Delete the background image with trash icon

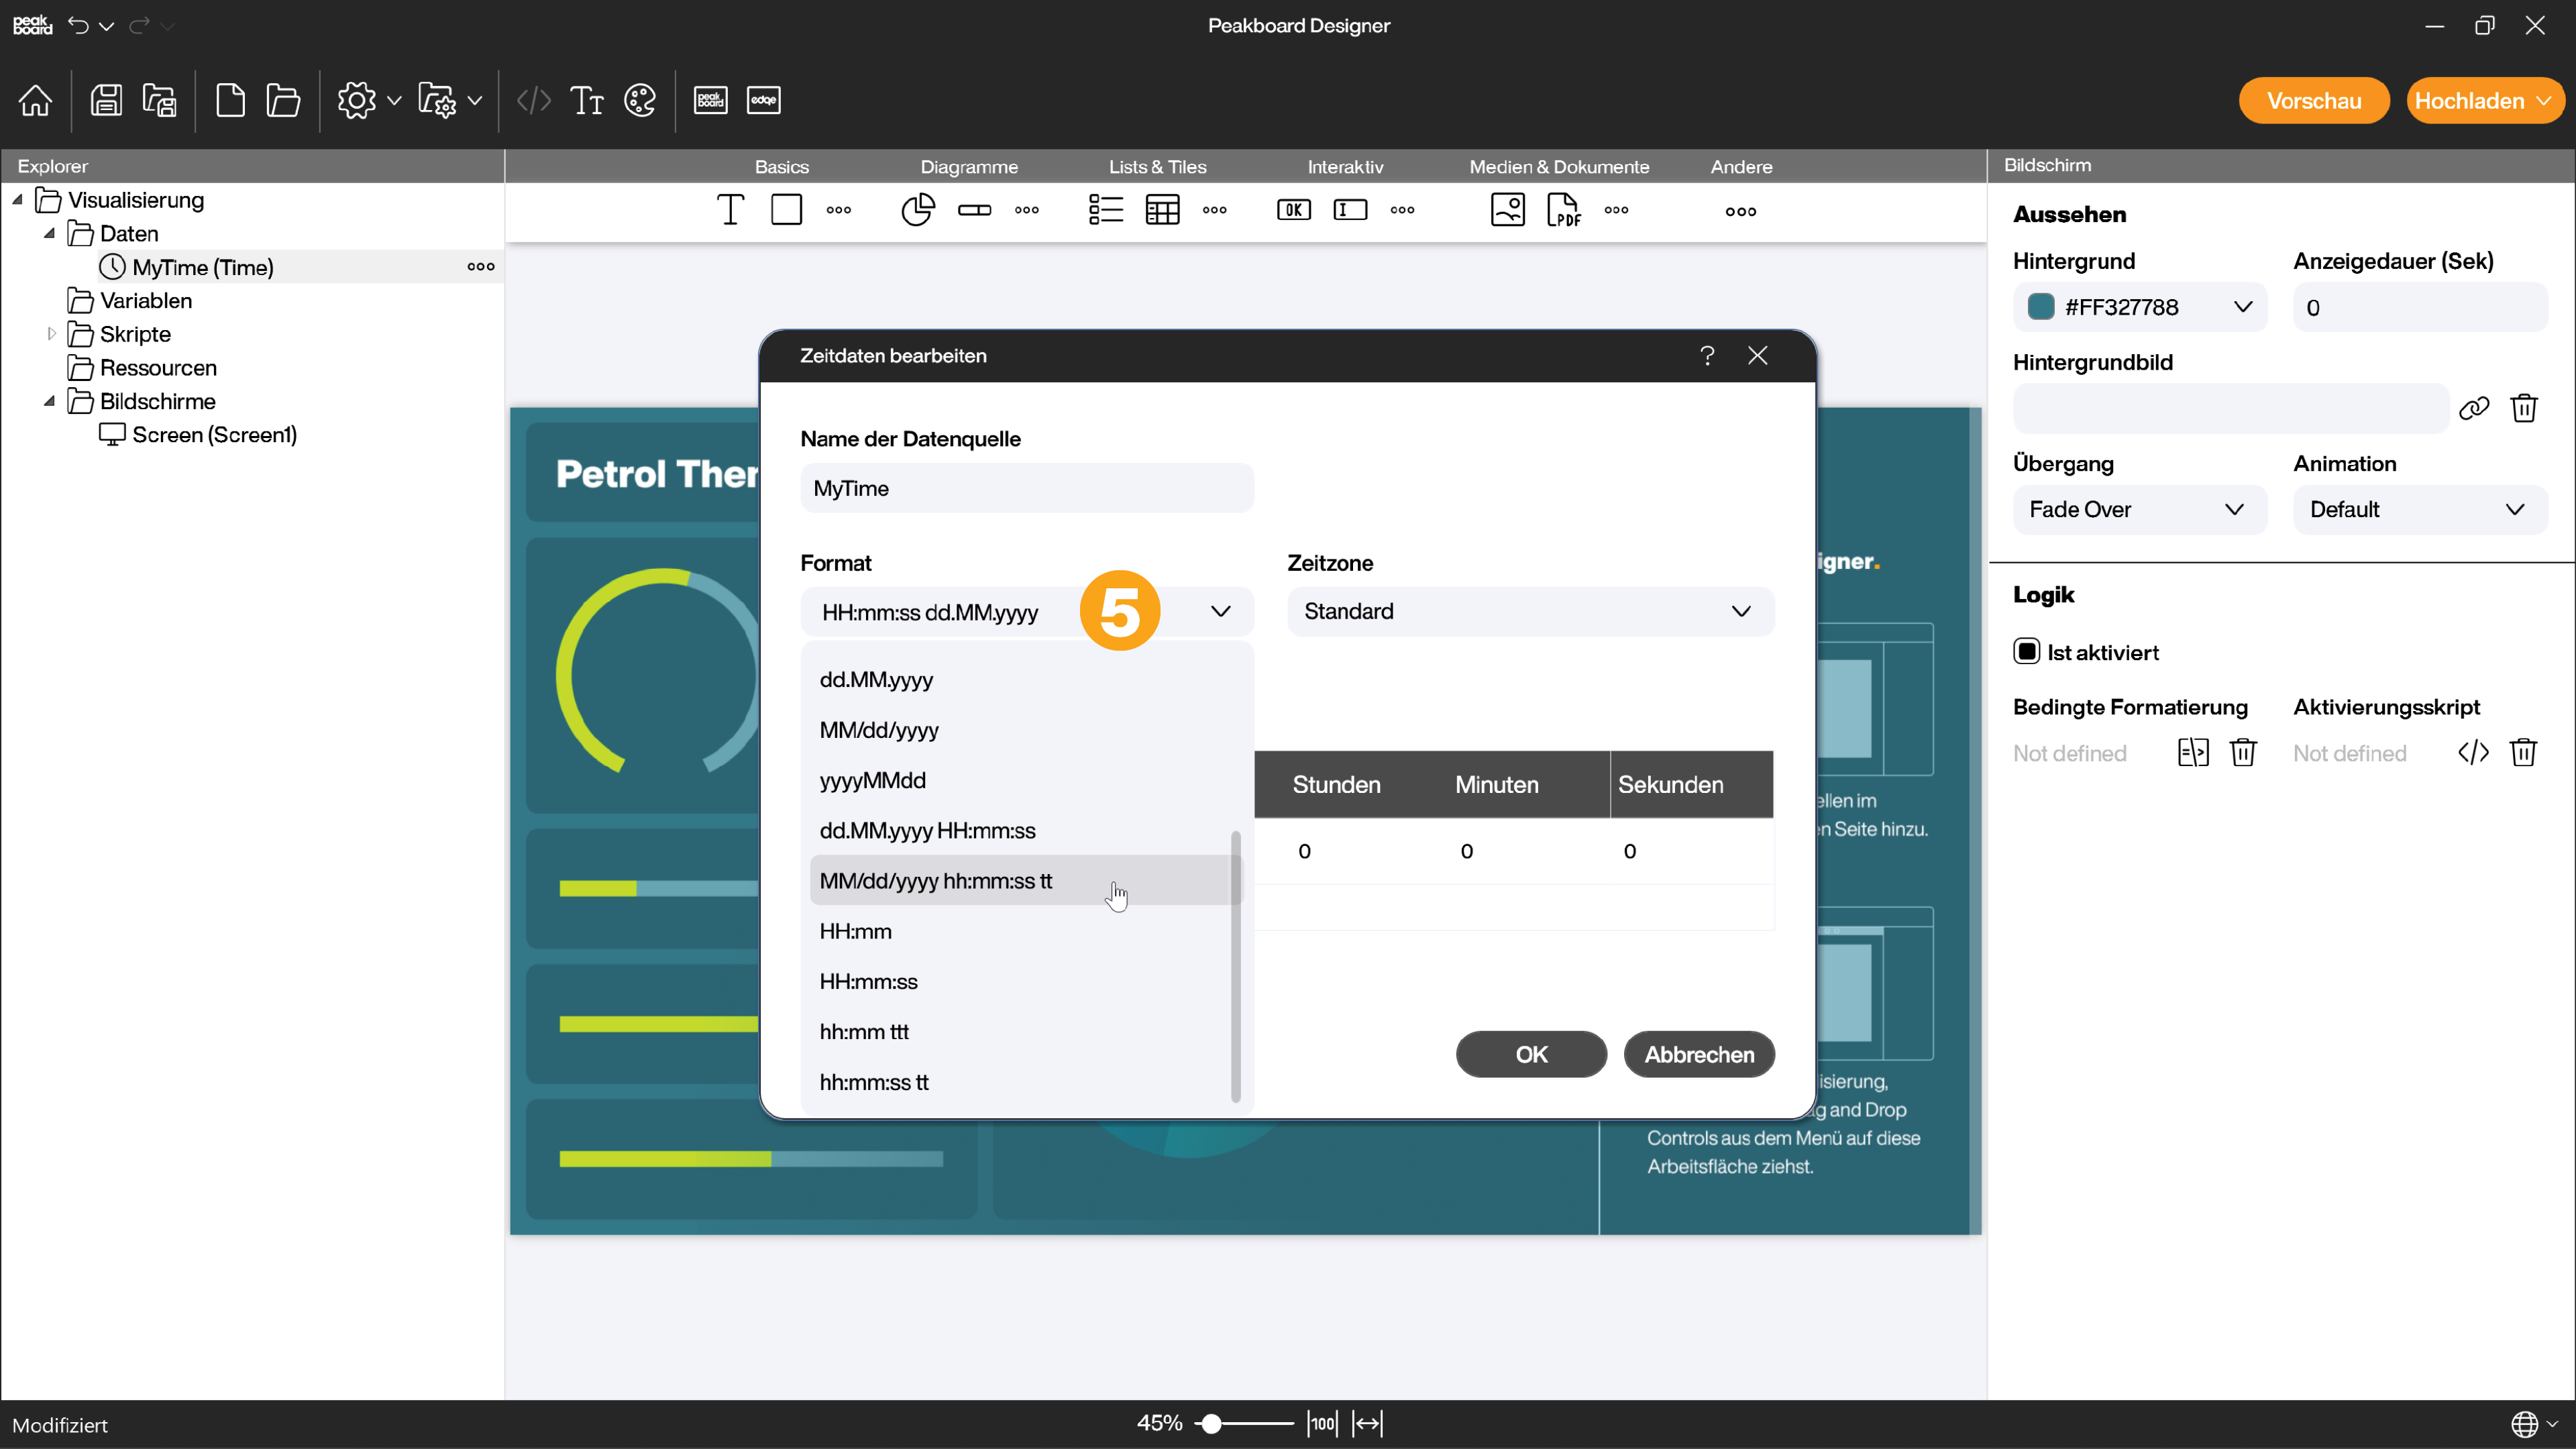[x=2524, y=408]
